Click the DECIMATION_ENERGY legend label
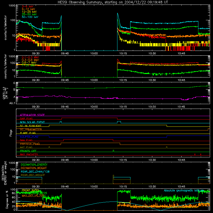Image resolution: width=213 pixels, height=213 pixels. click(34, 165)
